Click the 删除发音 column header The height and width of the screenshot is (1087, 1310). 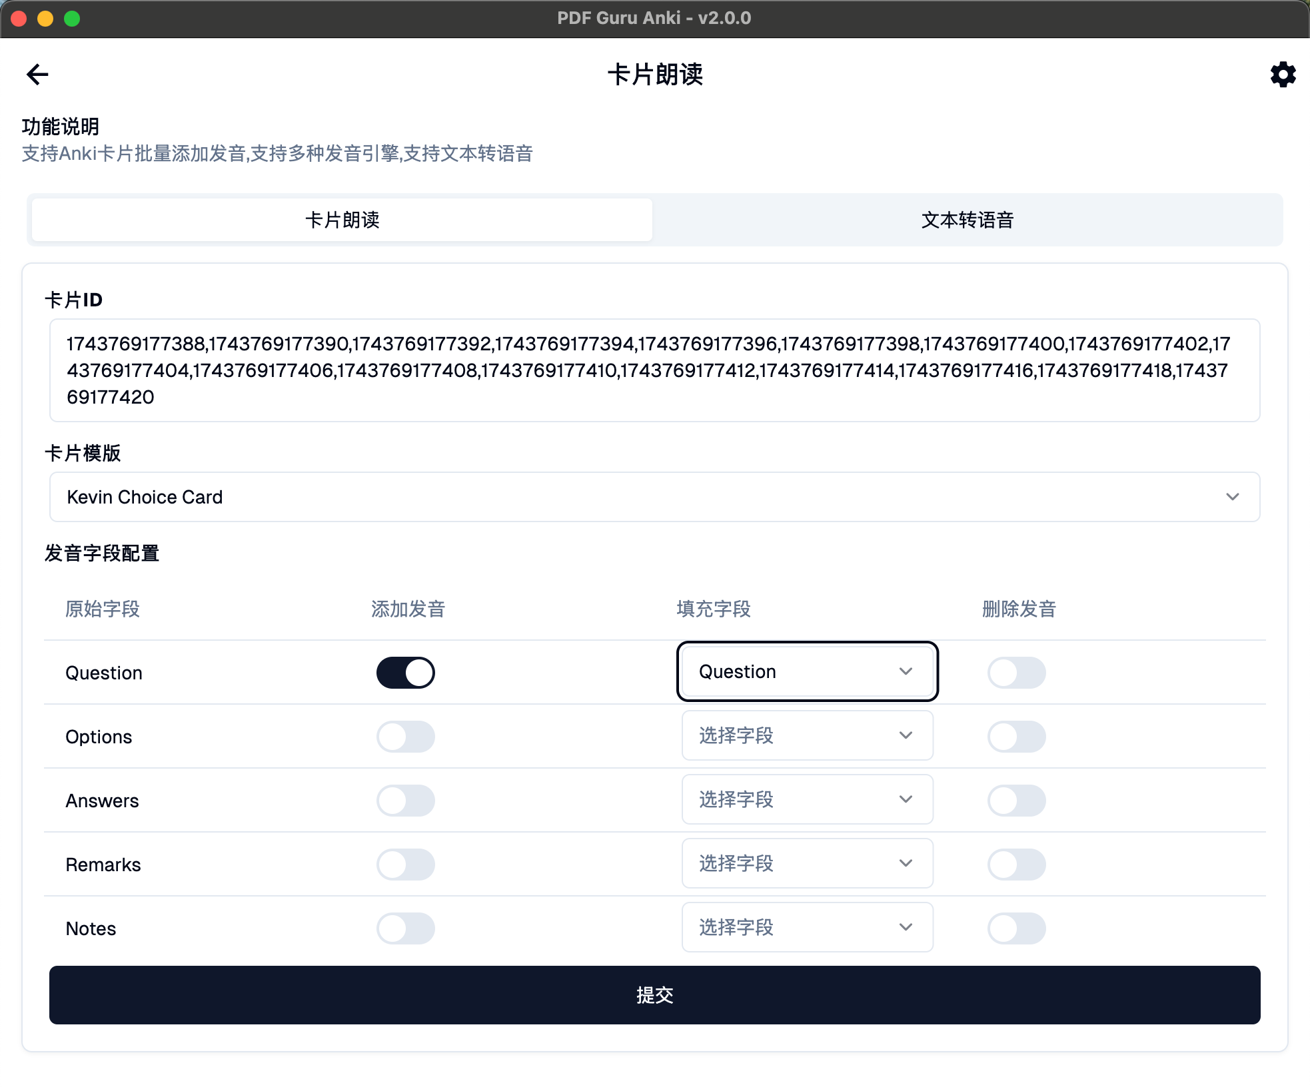pyautogui.click(x=1019, y=609)
